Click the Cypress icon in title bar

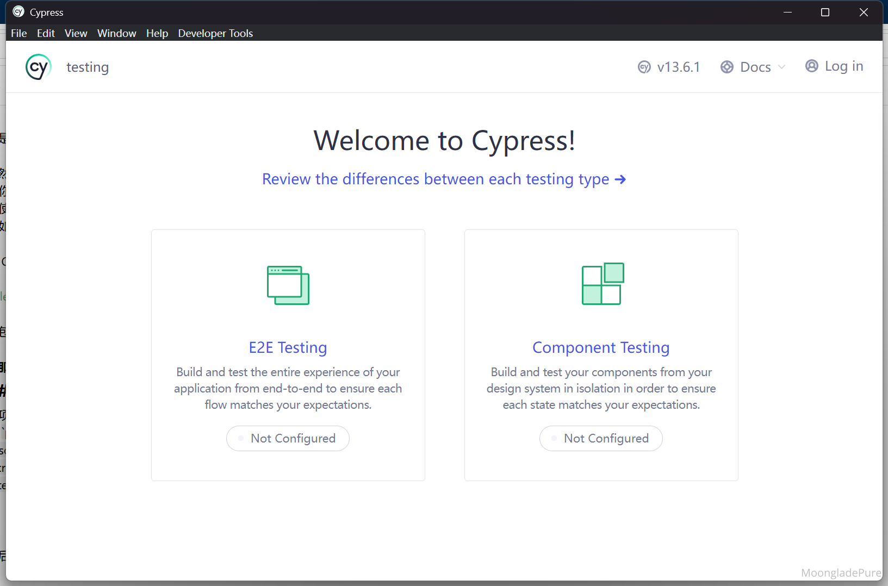point(18,12)
